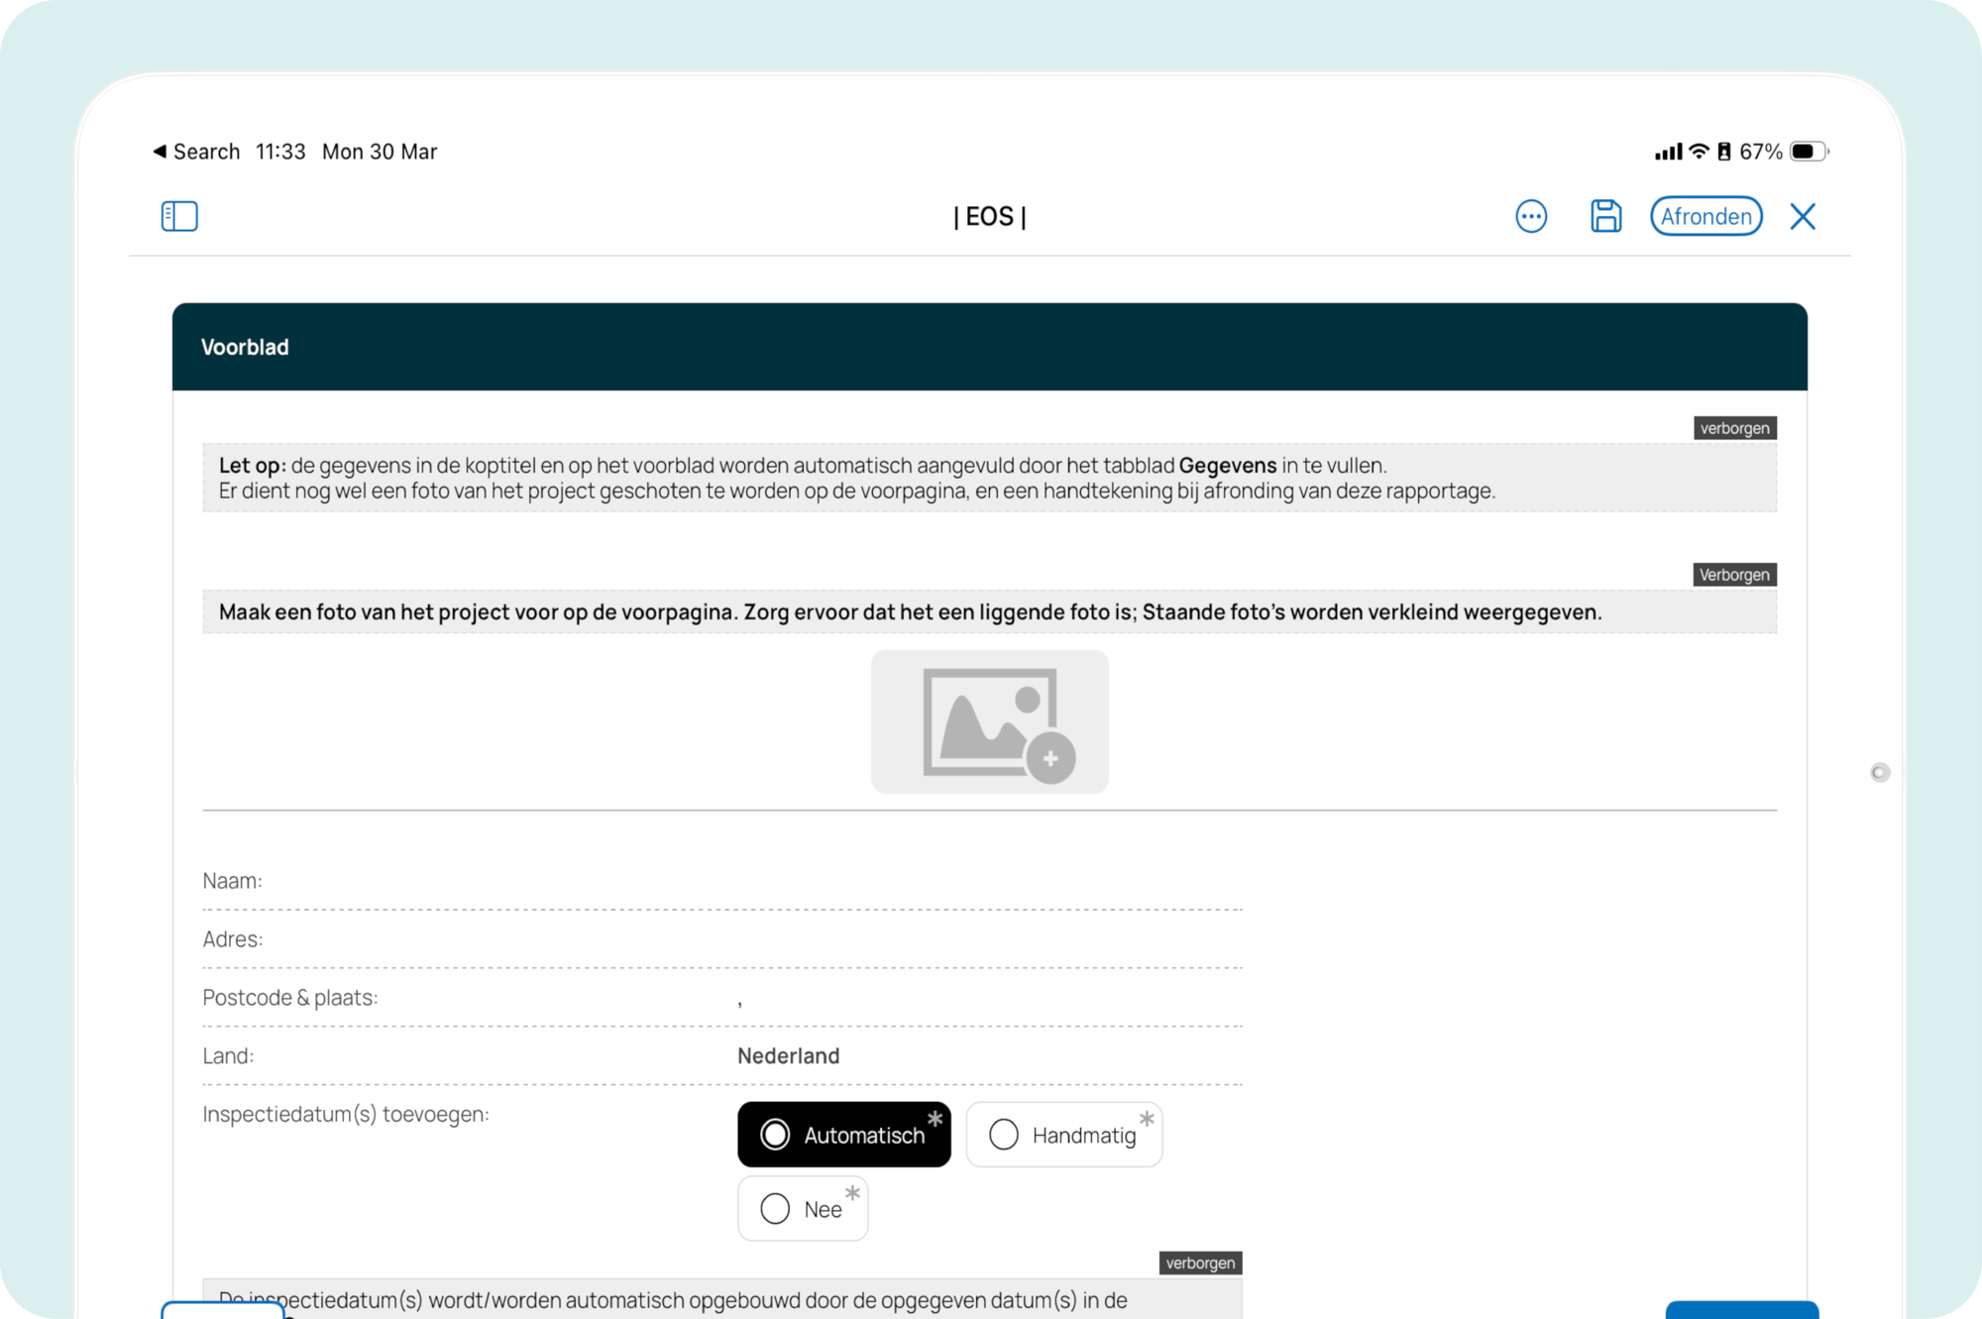This screenshot has width=1982, height=1319.
Task: Click the Voorblad section header
Action: pyautogui.click(x=245, y=347)
